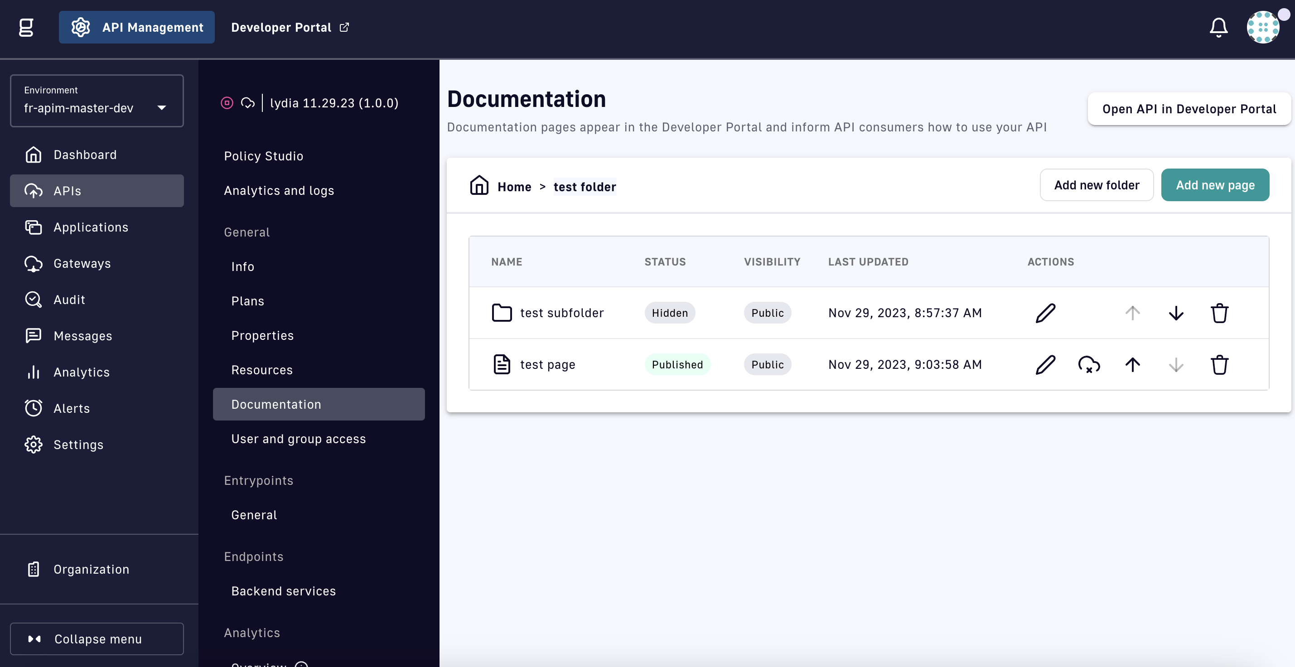Screen dimensions: 1295x667
Task: Open the Developer Portal link in the top bar
Action: [290, 27]
